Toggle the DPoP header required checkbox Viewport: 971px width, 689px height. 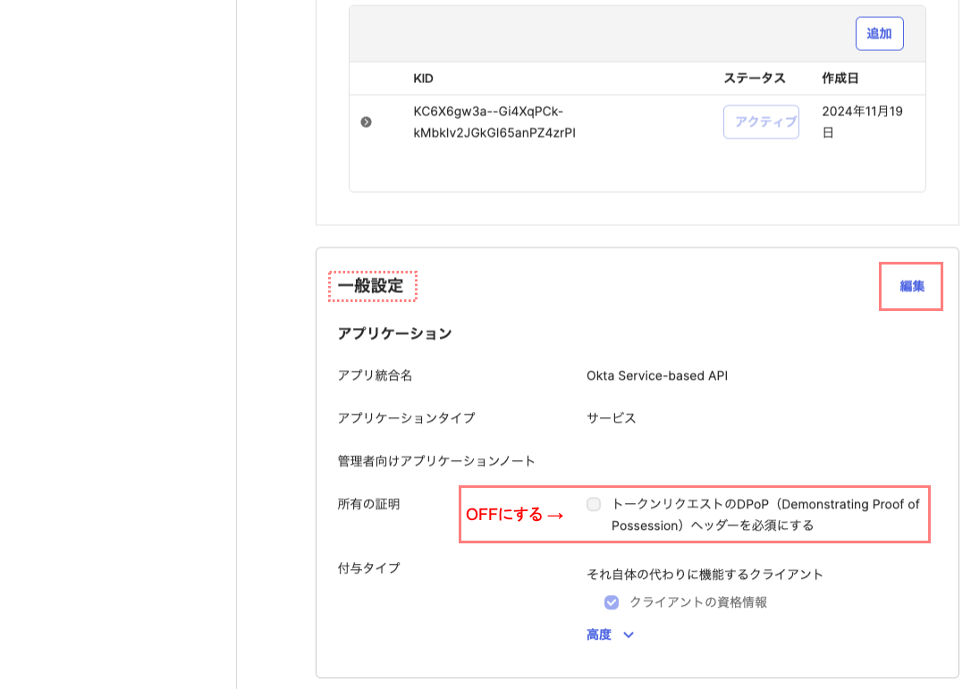tap(594, 505)
